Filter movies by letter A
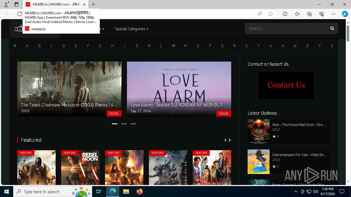 point(27,46)
